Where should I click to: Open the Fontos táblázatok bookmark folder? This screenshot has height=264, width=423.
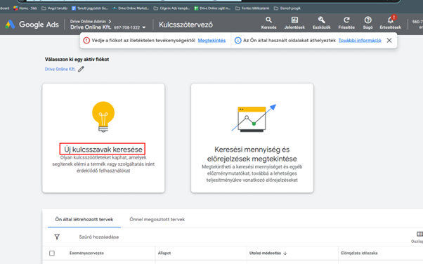click(252, 8)
